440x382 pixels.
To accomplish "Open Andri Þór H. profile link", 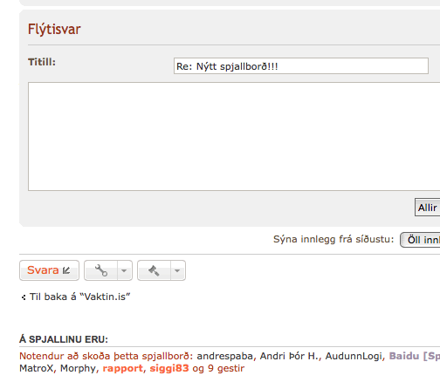I will click(290, 356).
